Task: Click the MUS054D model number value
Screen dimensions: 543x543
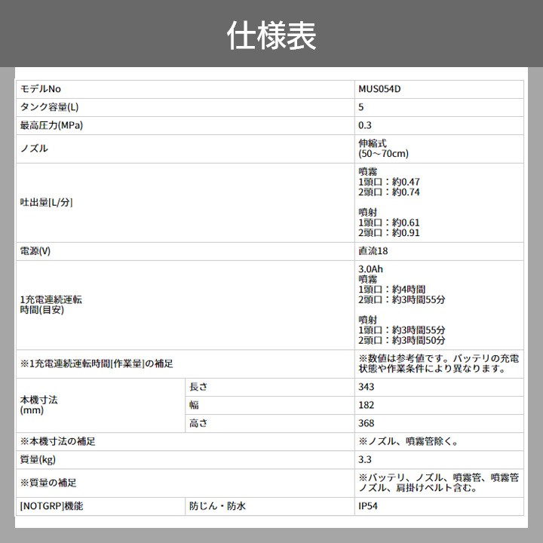Action: click(x=379, y=89)
